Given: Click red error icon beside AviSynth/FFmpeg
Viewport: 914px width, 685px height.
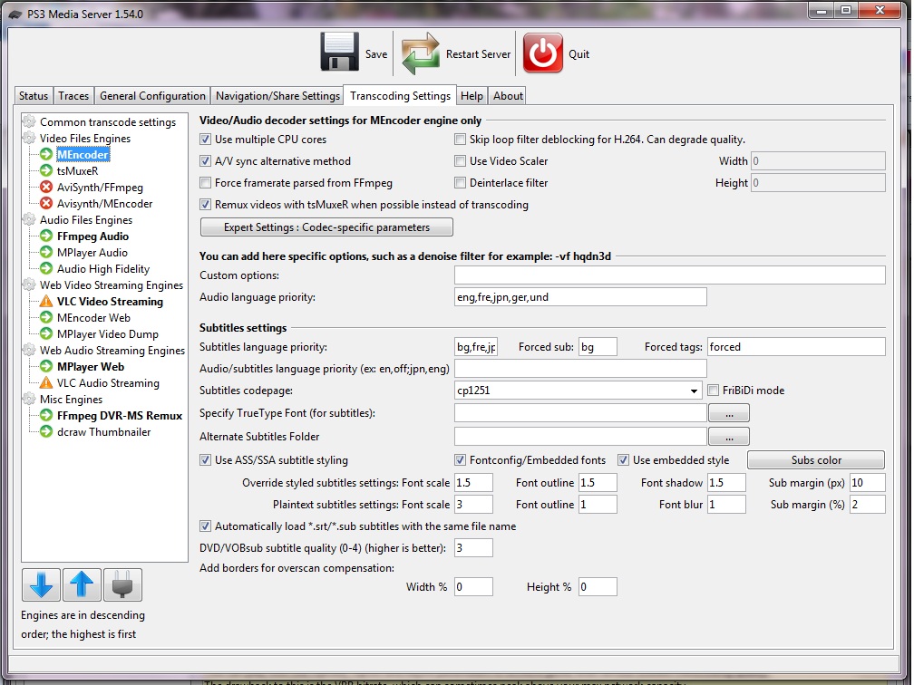Looking at the screenshot, I should pyautogui.click(x=46, y=187).
